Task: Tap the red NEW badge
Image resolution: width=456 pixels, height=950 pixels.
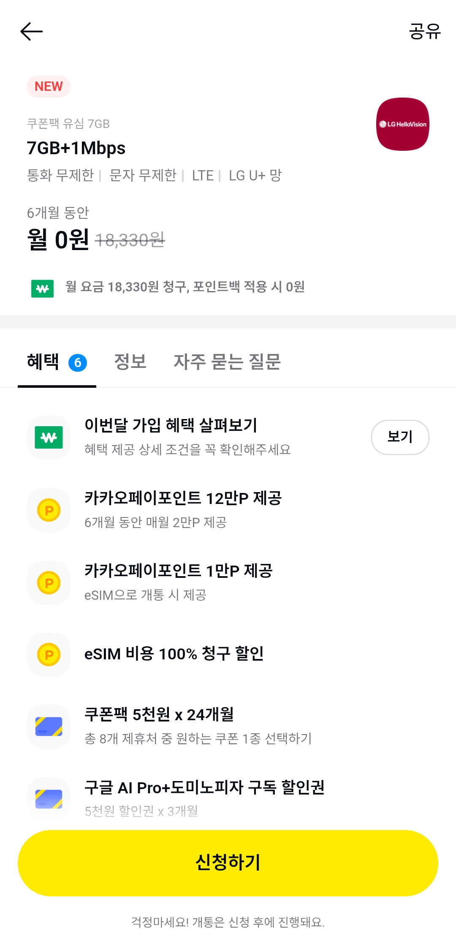Action: [x=49, y=87]
